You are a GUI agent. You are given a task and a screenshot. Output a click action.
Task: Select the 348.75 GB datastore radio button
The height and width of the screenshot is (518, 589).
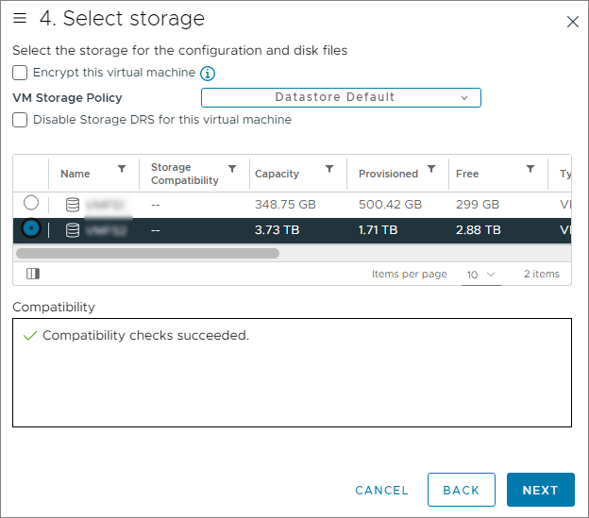pyautogui.click(x=31, y=203)
